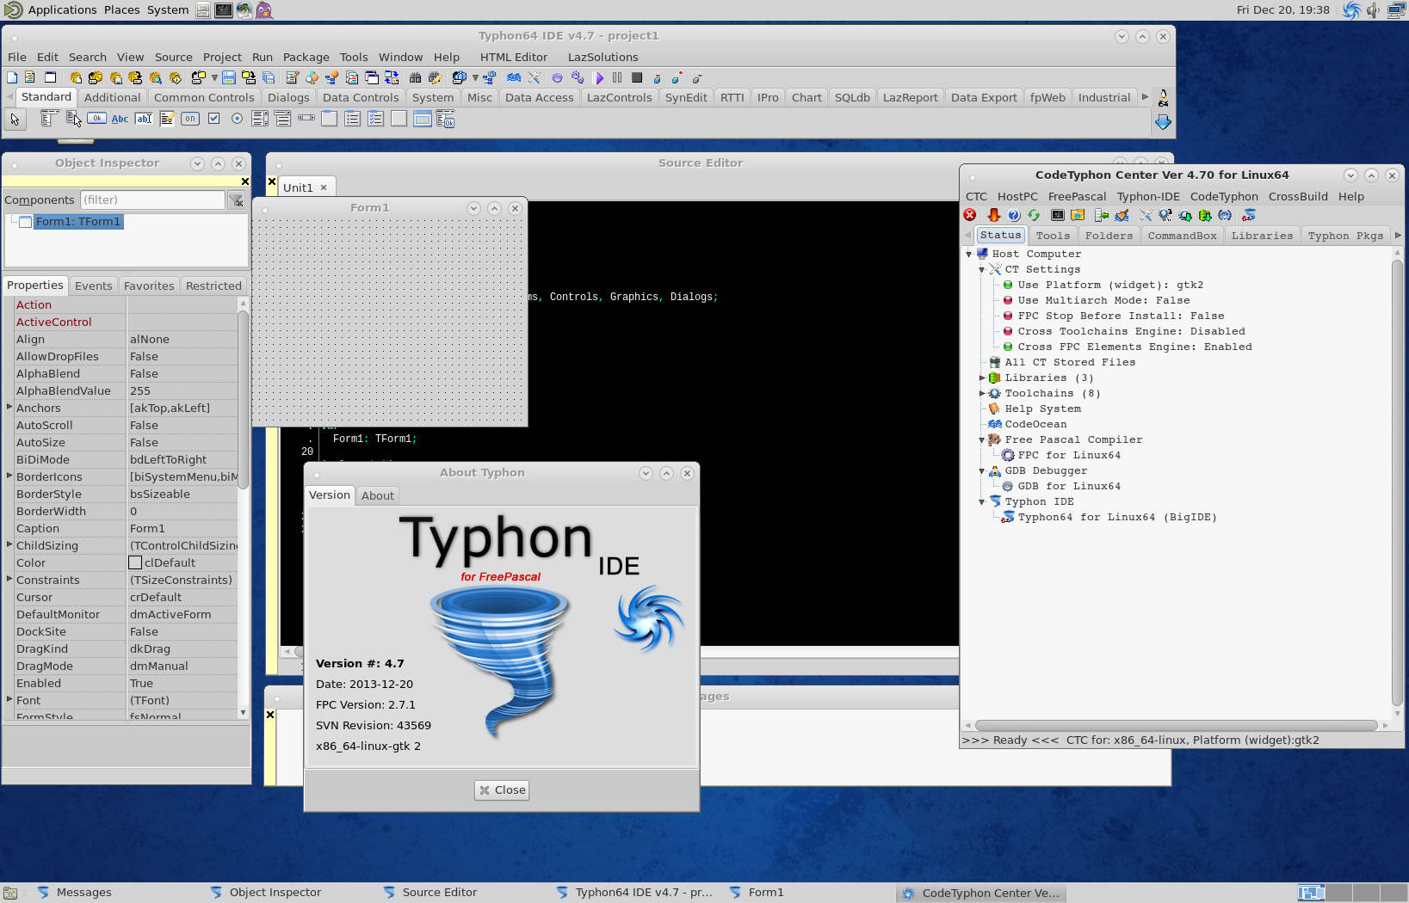Click the blue help icon in CodeTyphon Center

[x=1014, y=215]
